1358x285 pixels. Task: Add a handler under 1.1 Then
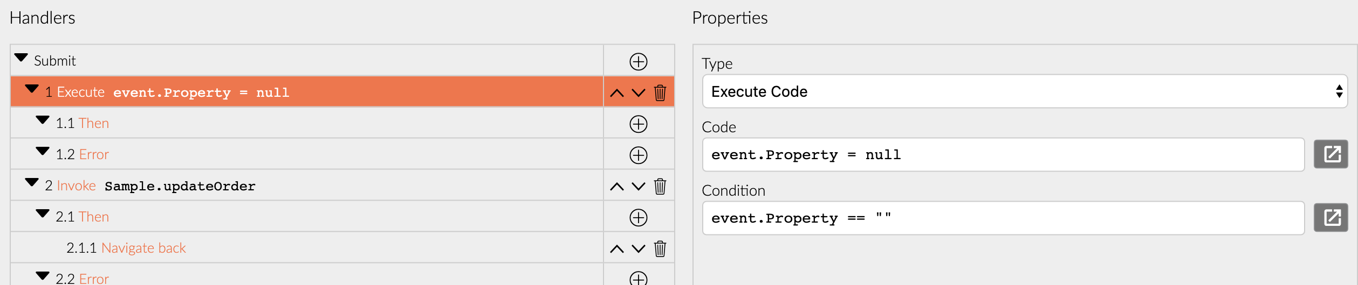639,124
